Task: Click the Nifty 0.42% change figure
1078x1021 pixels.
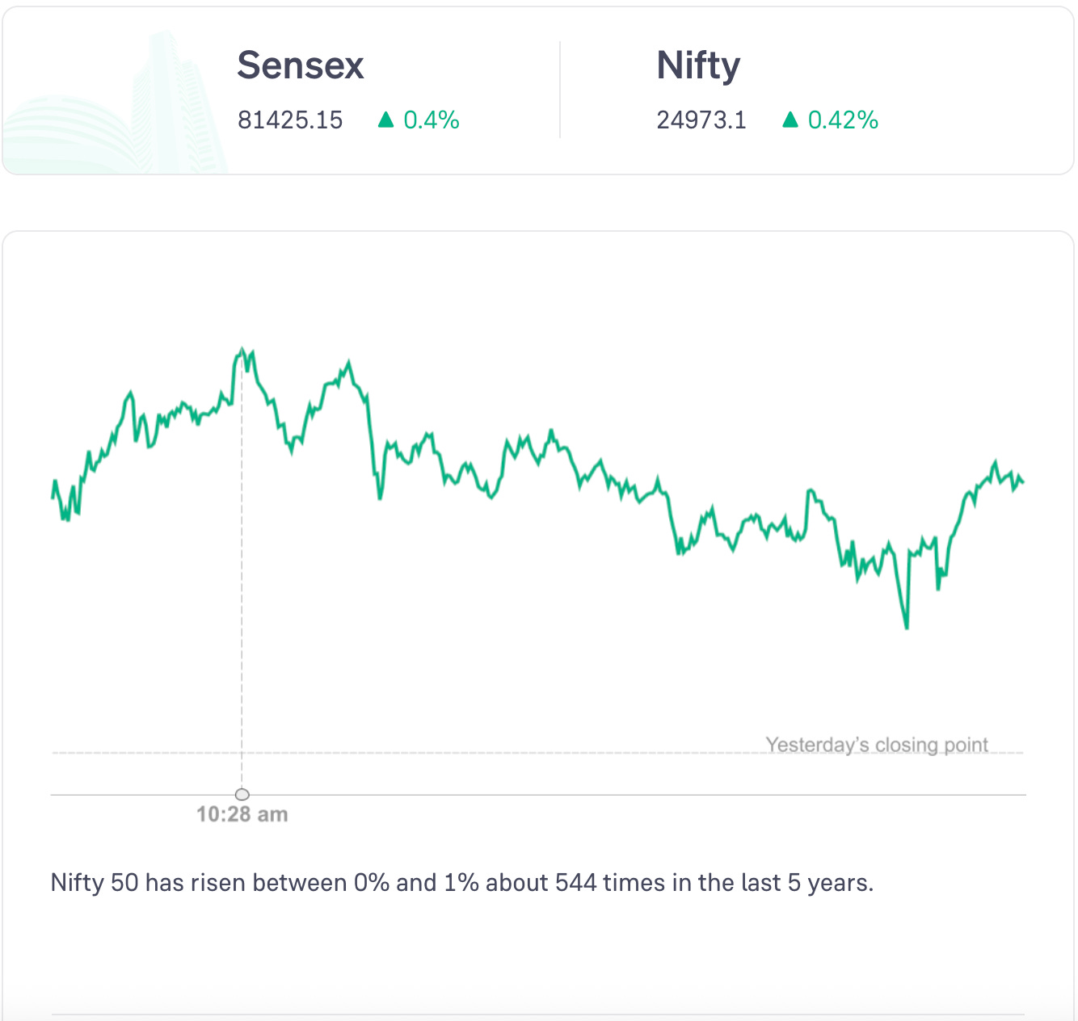Action: [x=843, y=120]
